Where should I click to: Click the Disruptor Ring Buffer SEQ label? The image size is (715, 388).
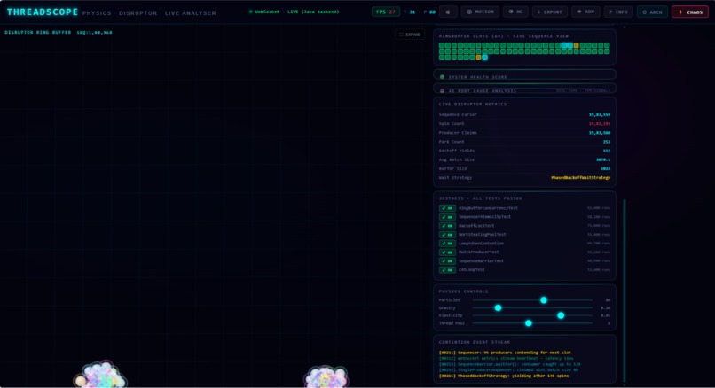tap(59, 32)
